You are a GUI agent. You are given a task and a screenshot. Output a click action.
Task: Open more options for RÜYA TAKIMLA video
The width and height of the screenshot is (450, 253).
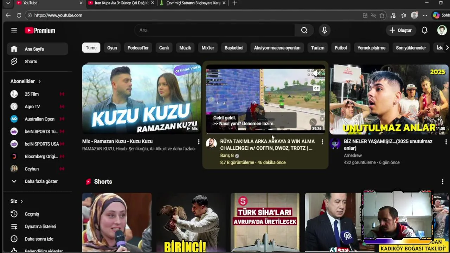click(x=322, y=142)
